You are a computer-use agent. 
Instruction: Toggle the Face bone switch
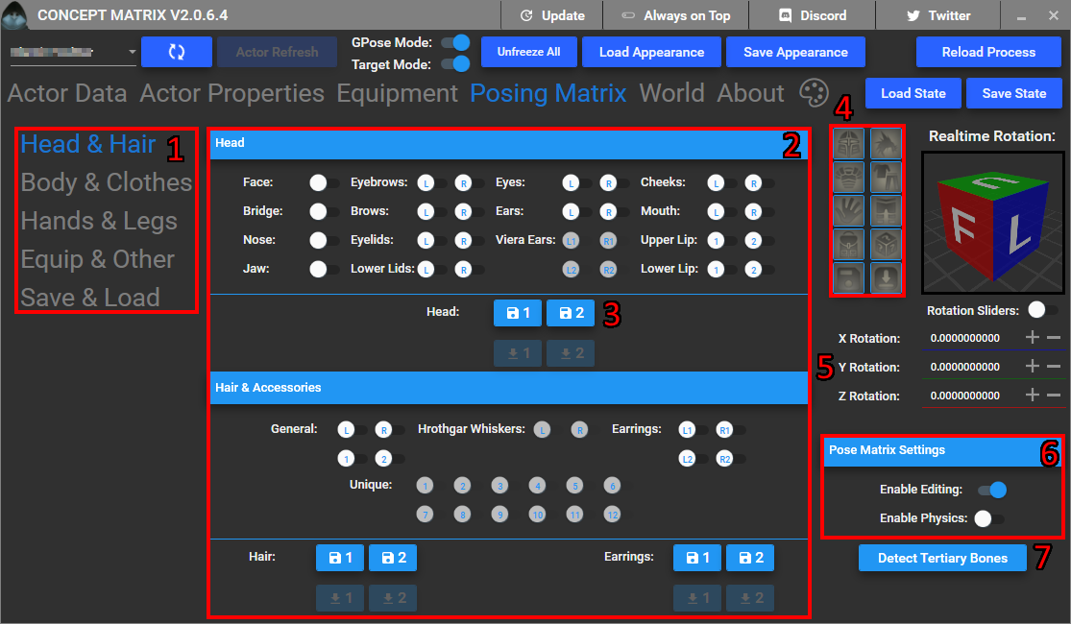click(324, 182)
